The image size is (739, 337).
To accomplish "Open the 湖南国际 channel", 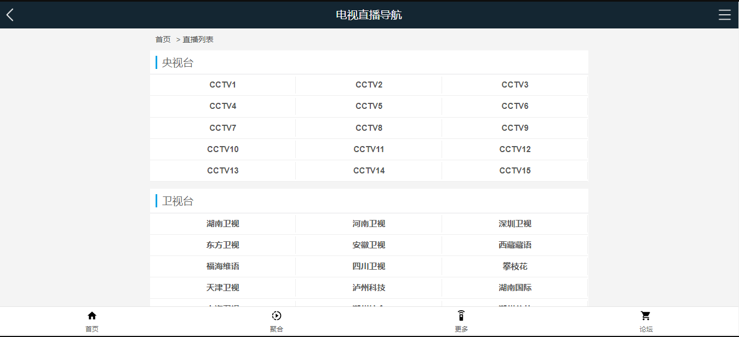I will click(514, 287).
